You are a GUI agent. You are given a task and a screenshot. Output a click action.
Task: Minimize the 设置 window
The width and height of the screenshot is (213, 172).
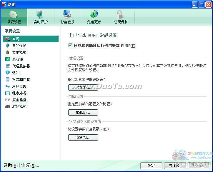(195, 5)
